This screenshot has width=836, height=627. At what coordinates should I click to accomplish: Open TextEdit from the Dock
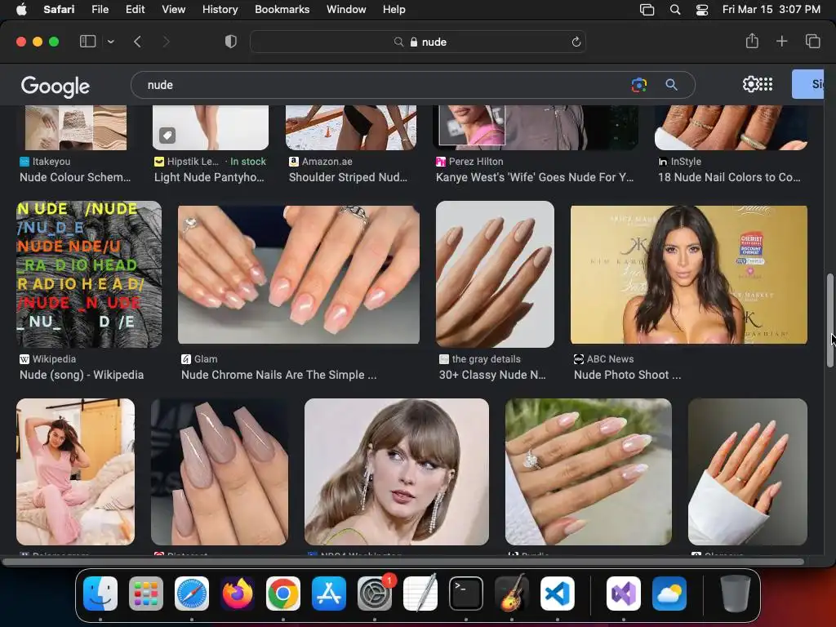point(420,594)
